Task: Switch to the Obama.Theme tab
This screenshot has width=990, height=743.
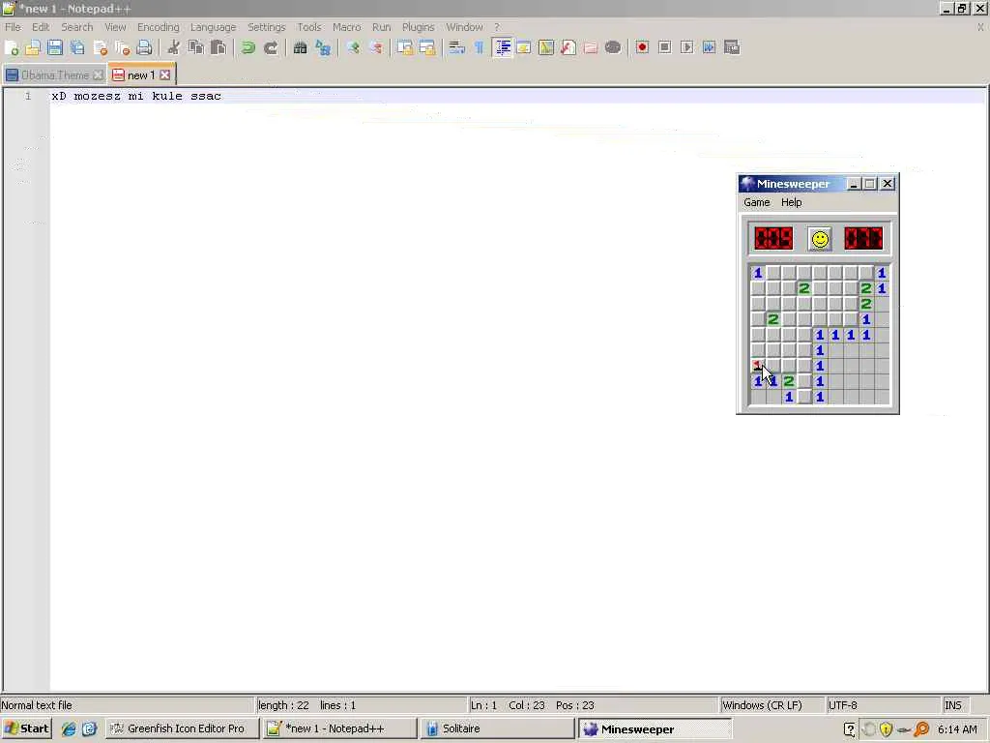Action: pyautogui.click(x=55, y=75)
